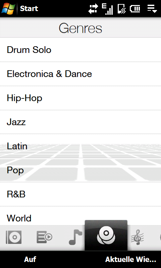Choose the R&B genre entry
Image resolution: width=161 pixels, height=268 pixels.
pyautogui.click(x=80, y=194)
